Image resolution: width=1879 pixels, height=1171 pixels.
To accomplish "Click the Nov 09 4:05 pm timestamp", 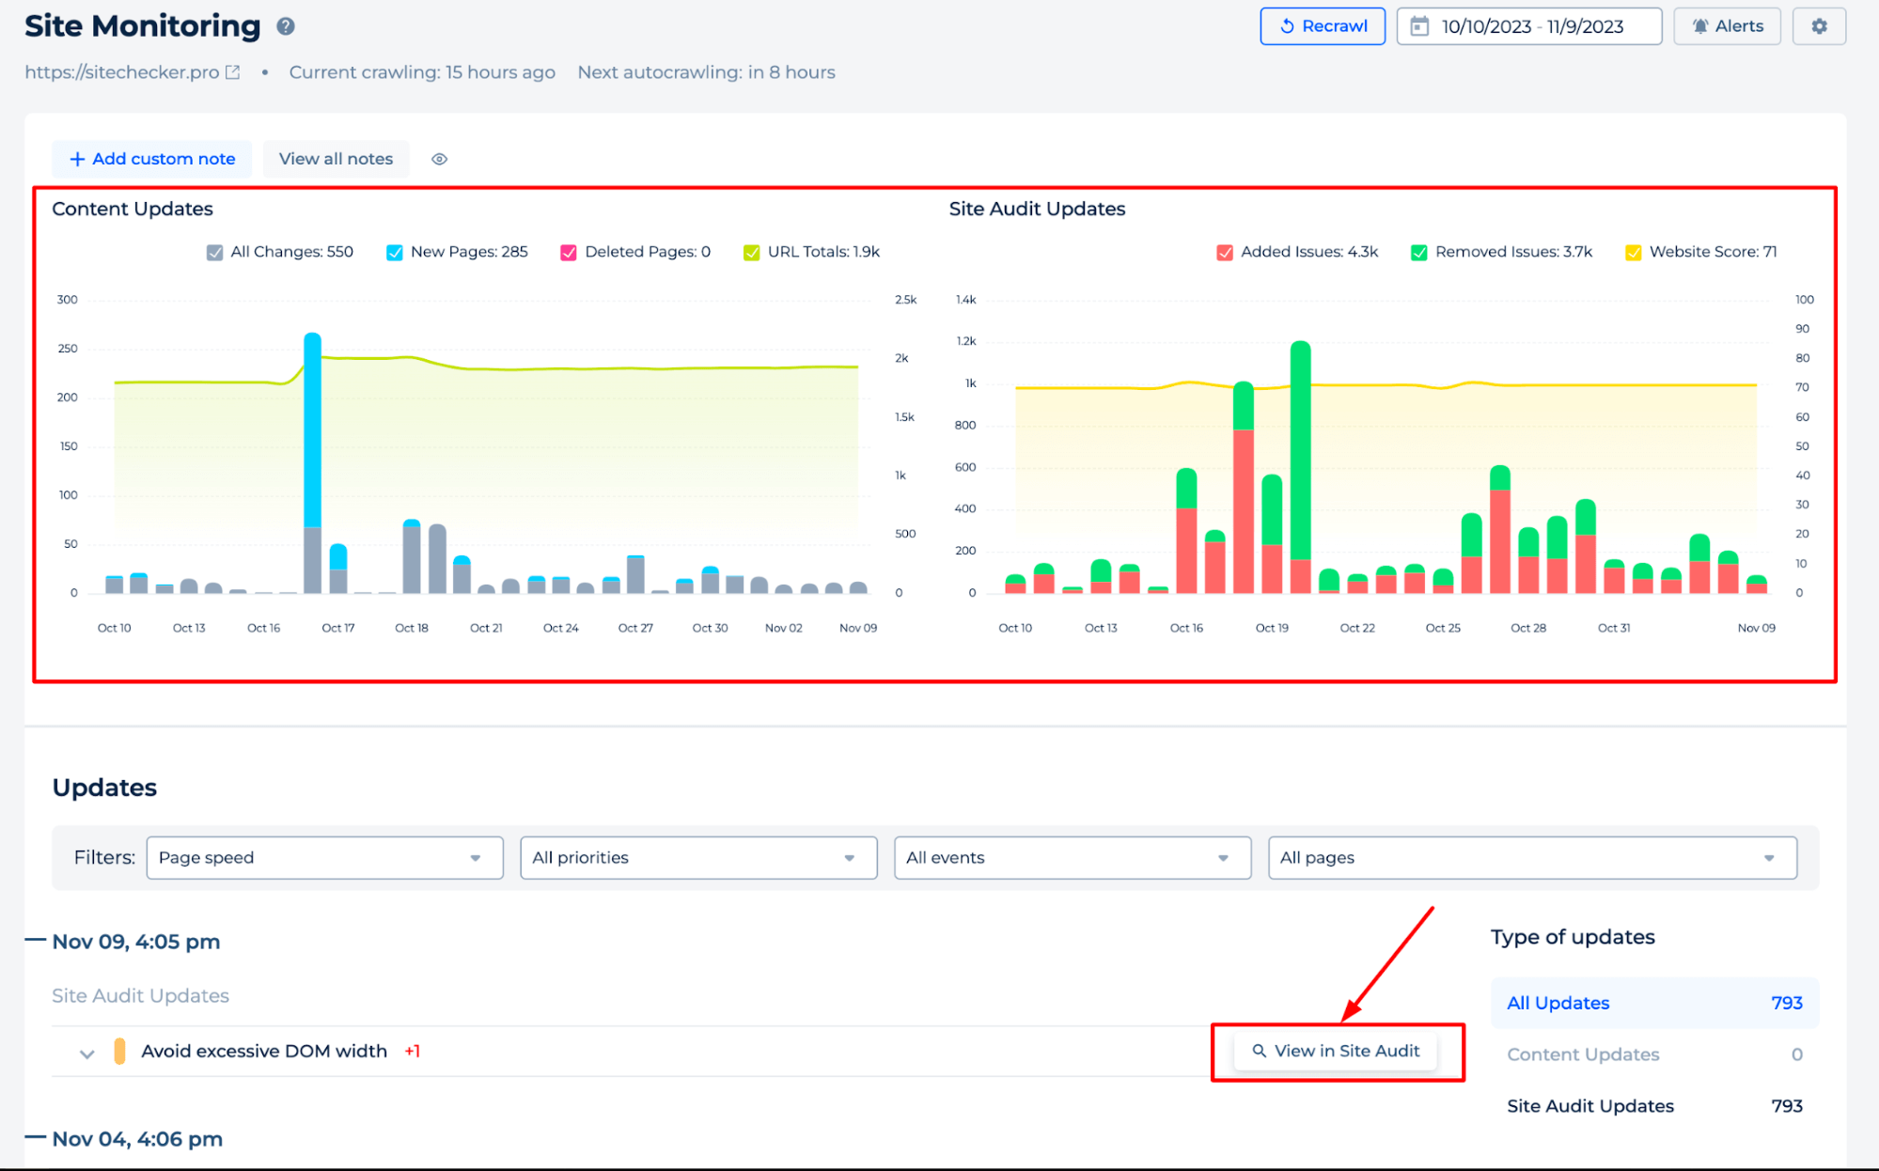I will point(135,941).
